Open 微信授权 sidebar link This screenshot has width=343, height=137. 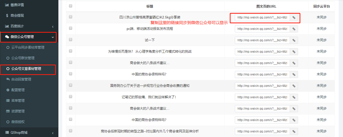[18, 122]
